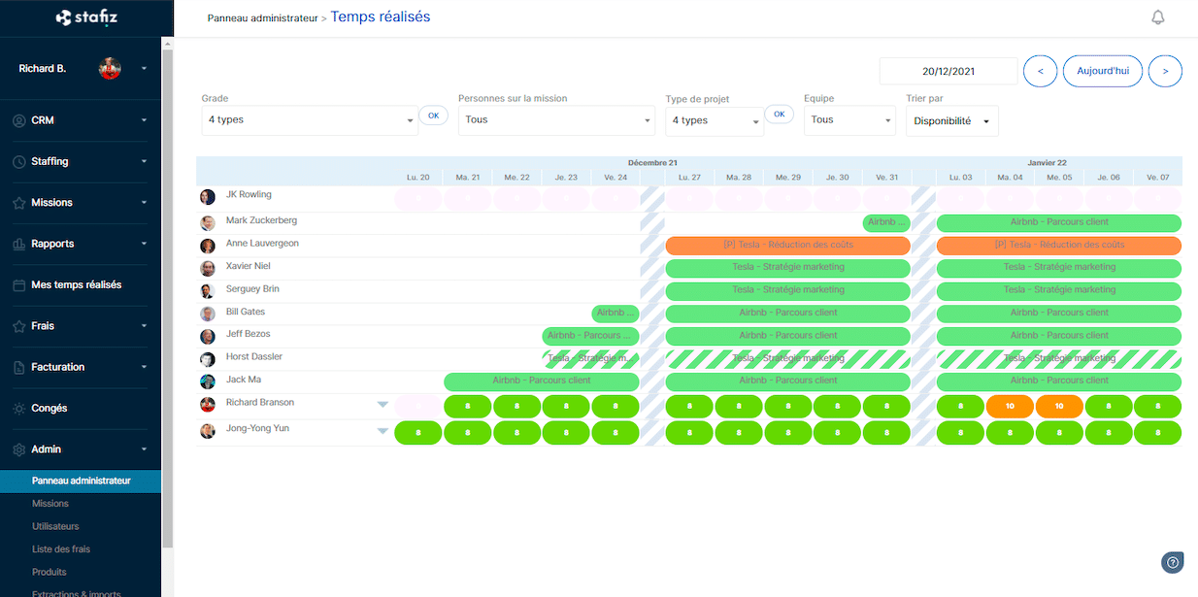The image size is (1198, 597).
Task: Click Serguey Brin's avatar
Action: (208, 291)
